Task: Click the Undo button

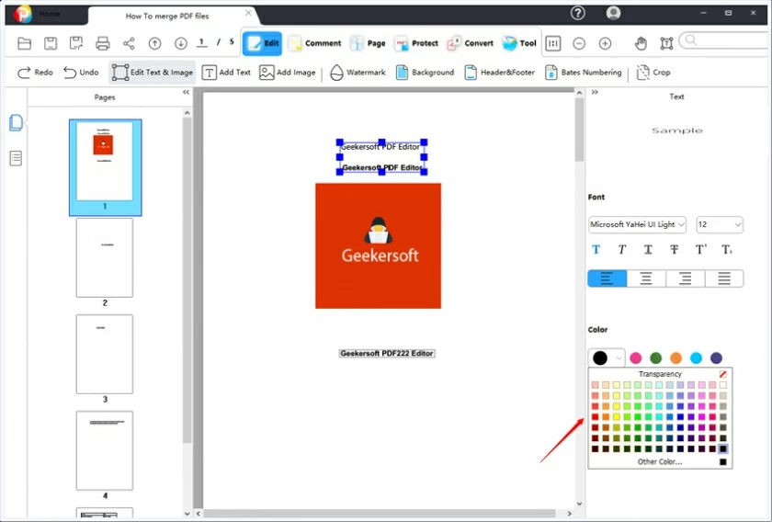Action: tap(81, 73)
